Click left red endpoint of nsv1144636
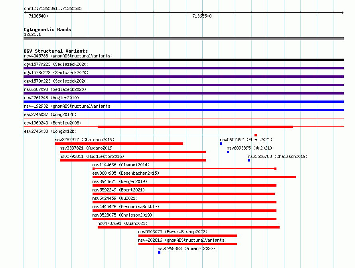Screen dimensions: 355x268 [93, 169]
